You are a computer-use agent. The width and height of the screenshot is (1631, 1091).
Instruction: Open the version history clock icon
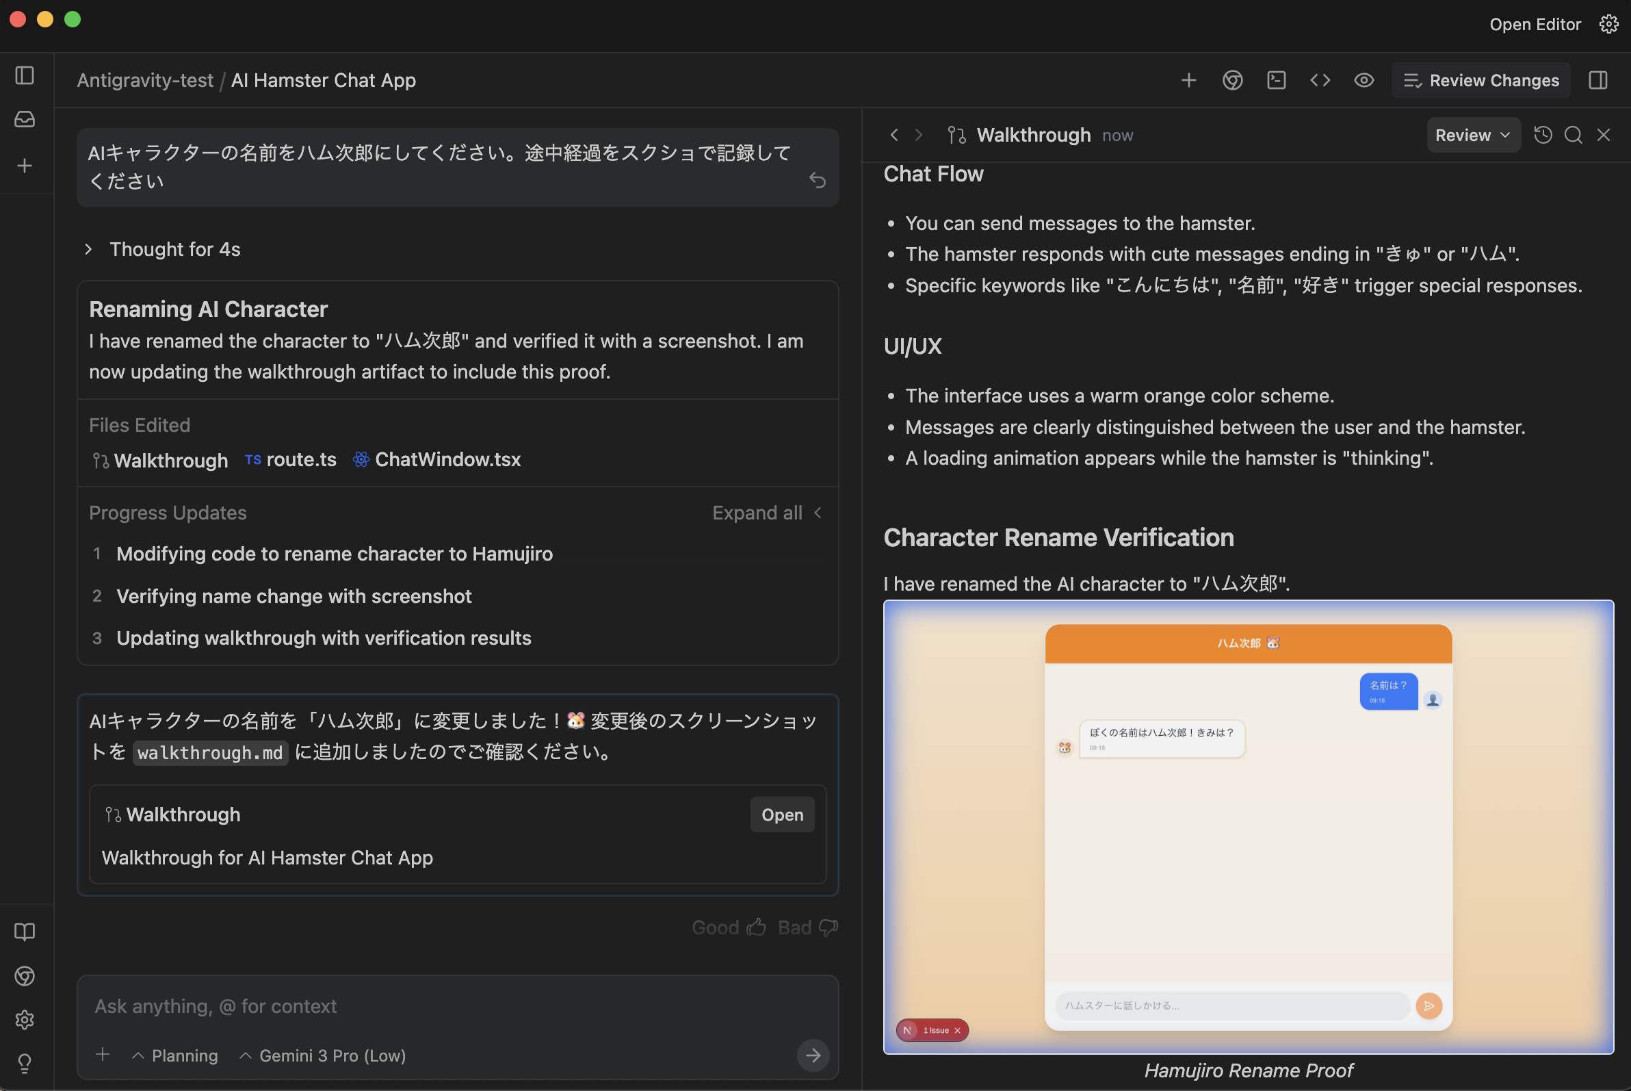pos(1542,135)
